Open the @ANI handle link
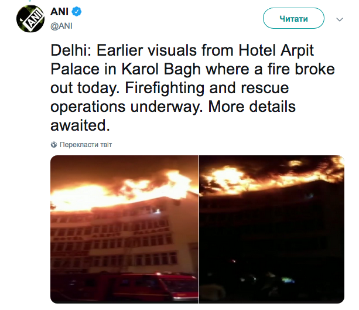Screen dimensions: 359x310 [x=61, y=26]
